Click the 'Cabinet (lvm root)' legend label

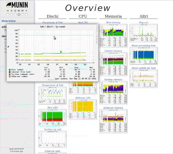coord(21,72)
